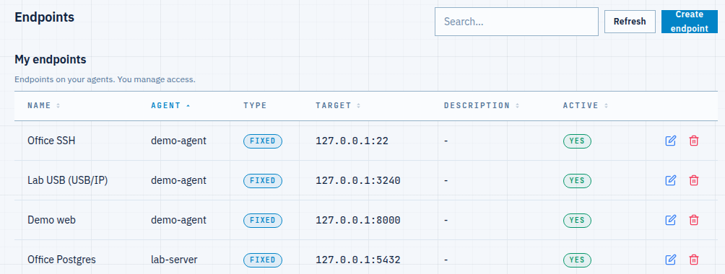This screenshot has width=725, height=274.
Task: Click FIXED badge in Office SSH row
Action: tap(263, 141)
